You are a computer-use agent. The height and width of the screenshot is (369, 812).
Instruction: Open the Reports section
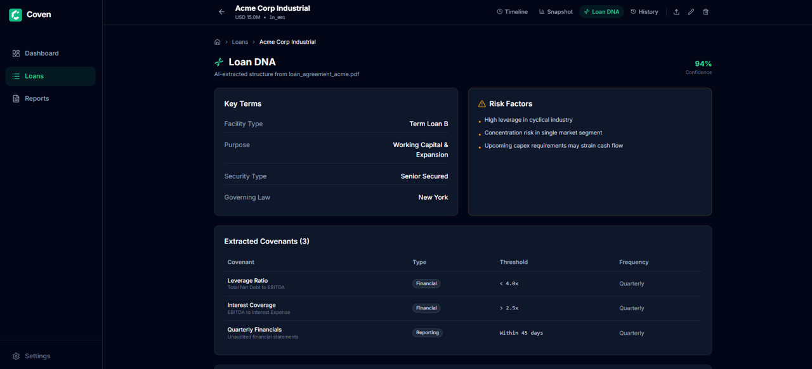tap(51, 98)
